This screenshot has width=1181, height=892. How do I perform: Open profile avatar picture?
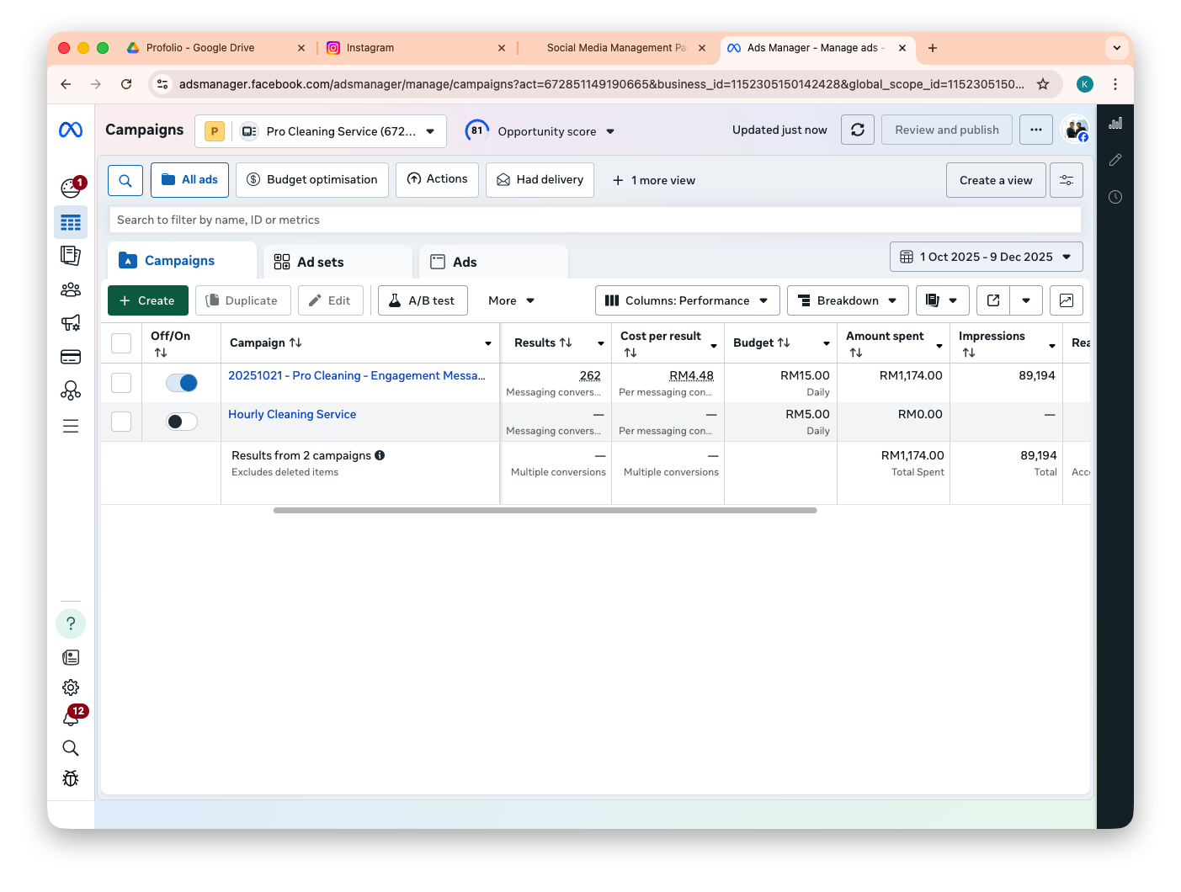pos(1075,130)
